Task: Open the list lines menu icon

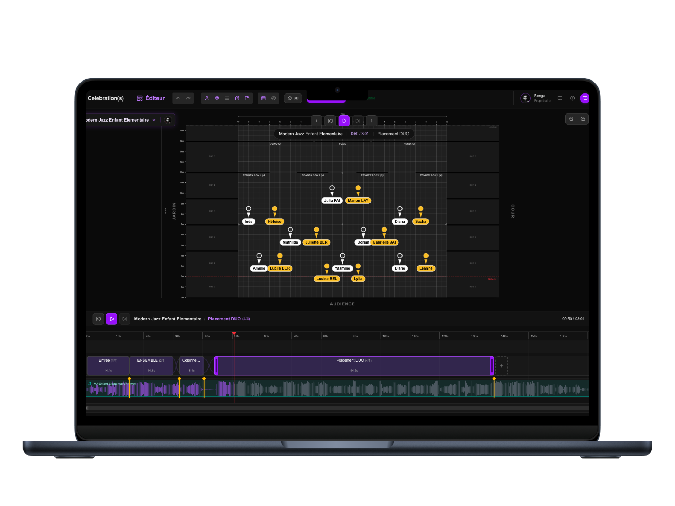Action: click(227, 98)
